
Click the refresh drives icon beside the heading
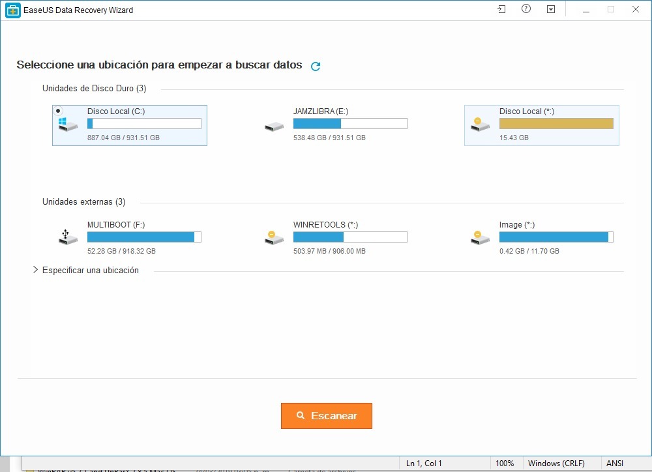click(x=316, y=66)
